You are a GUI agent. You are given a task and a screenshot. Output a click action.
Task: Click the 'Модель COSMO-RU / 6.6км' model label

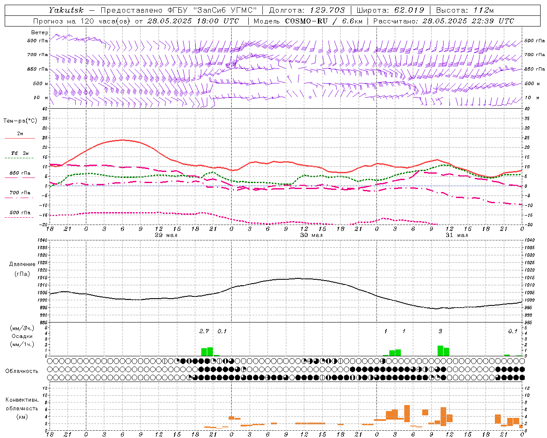coord(308,21)
